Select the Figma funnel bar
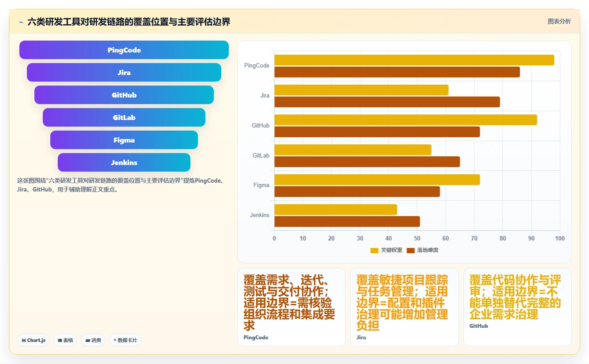589x364 pixels. 124,140
